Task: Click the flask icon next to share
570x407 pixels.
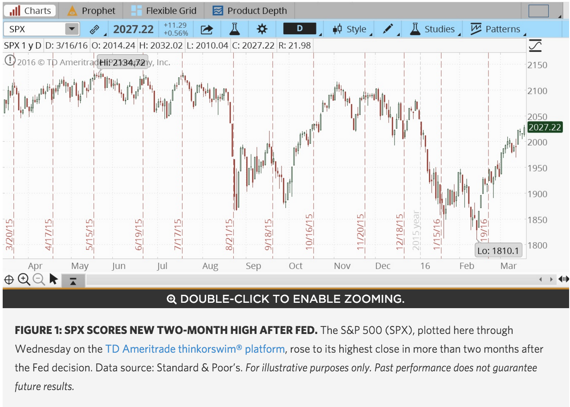Action: (234, 29)
